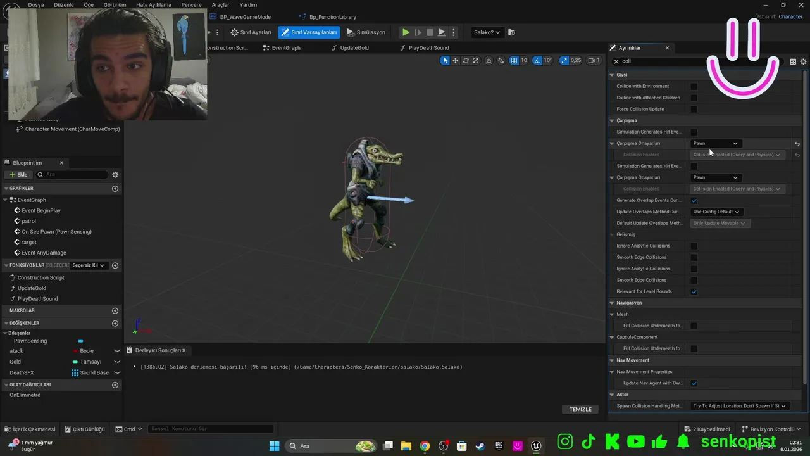This screenshot has width=810, height=456.
Task: Toggle rotation angle snapping icon
Action: click(537, 61)
